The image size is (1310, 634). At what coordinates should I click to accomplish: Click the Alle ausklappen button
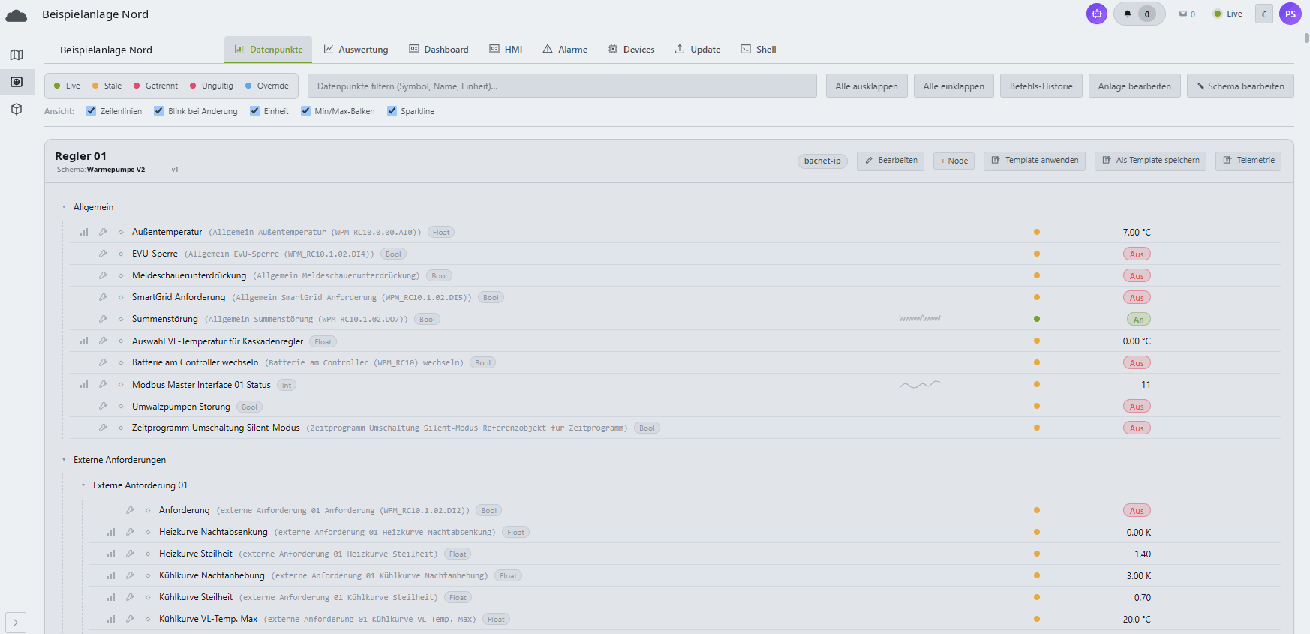pyautogui.click(x=867, y=86)
